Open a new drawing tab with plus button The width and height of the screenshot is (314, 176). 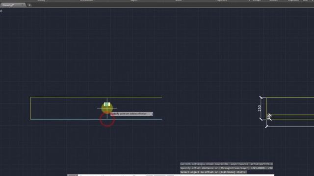(x=29, y=5)
